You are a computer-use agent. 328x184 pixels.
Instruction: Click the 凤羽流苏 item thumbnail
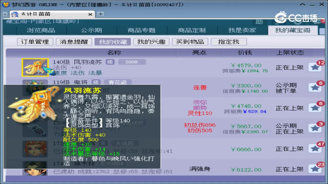[35, 68]
